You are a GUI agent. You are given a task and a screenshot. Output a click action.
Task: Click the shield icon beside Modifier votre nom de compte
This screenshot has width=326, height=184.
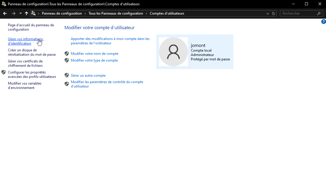[67, 54]
